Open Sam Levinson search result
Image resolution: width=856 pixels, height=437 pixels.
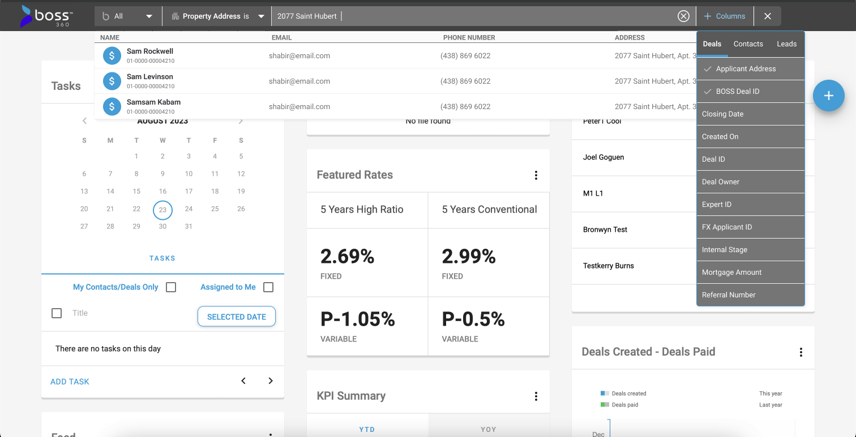[x=395, y=81]
